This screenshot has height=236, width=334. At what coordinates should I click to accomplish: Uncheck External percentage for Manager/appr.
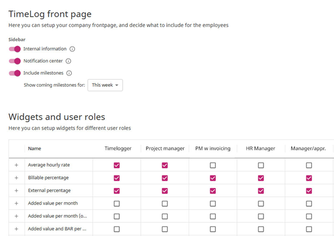pos(309,191)
